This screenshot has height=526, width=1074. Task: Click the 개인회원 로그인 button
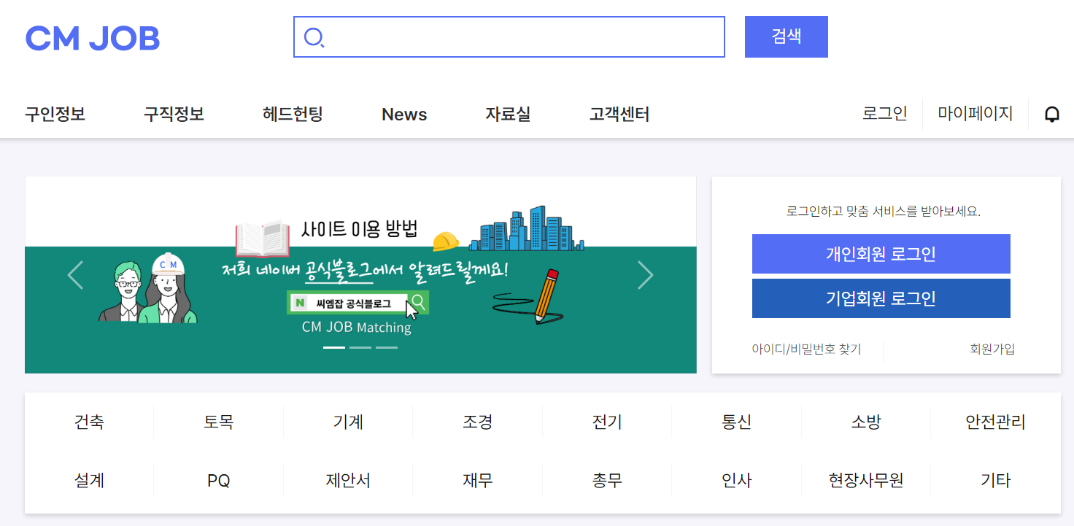coord(881,253)
